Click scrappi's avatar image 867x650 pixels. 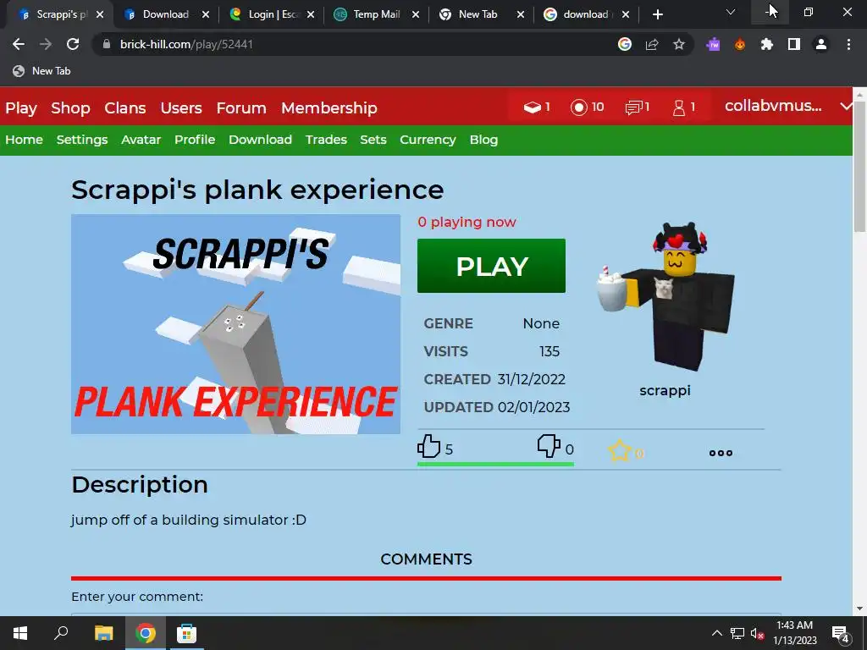point(665,296)
